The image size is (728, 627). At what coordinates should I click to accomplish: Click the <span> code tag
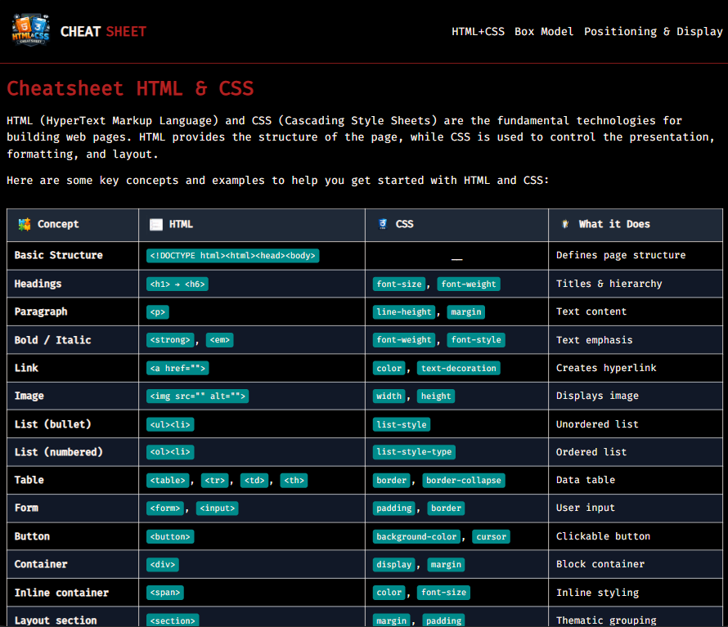(164, 592)
